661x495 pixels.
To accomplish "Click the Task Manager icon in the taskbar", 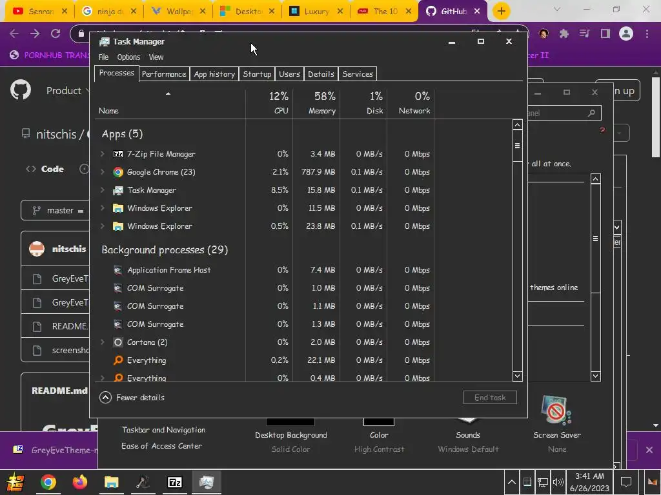I will (207, 482).
